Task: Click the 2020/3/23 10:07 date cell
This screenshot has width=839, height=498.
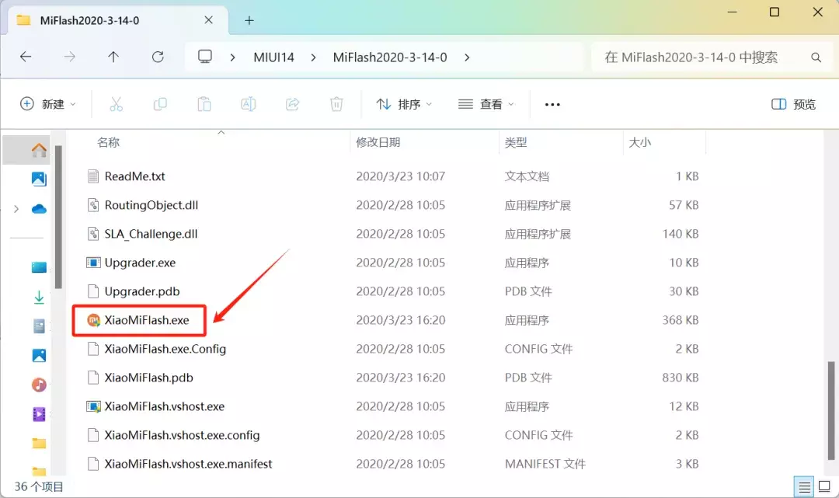Action: point(400,176)
